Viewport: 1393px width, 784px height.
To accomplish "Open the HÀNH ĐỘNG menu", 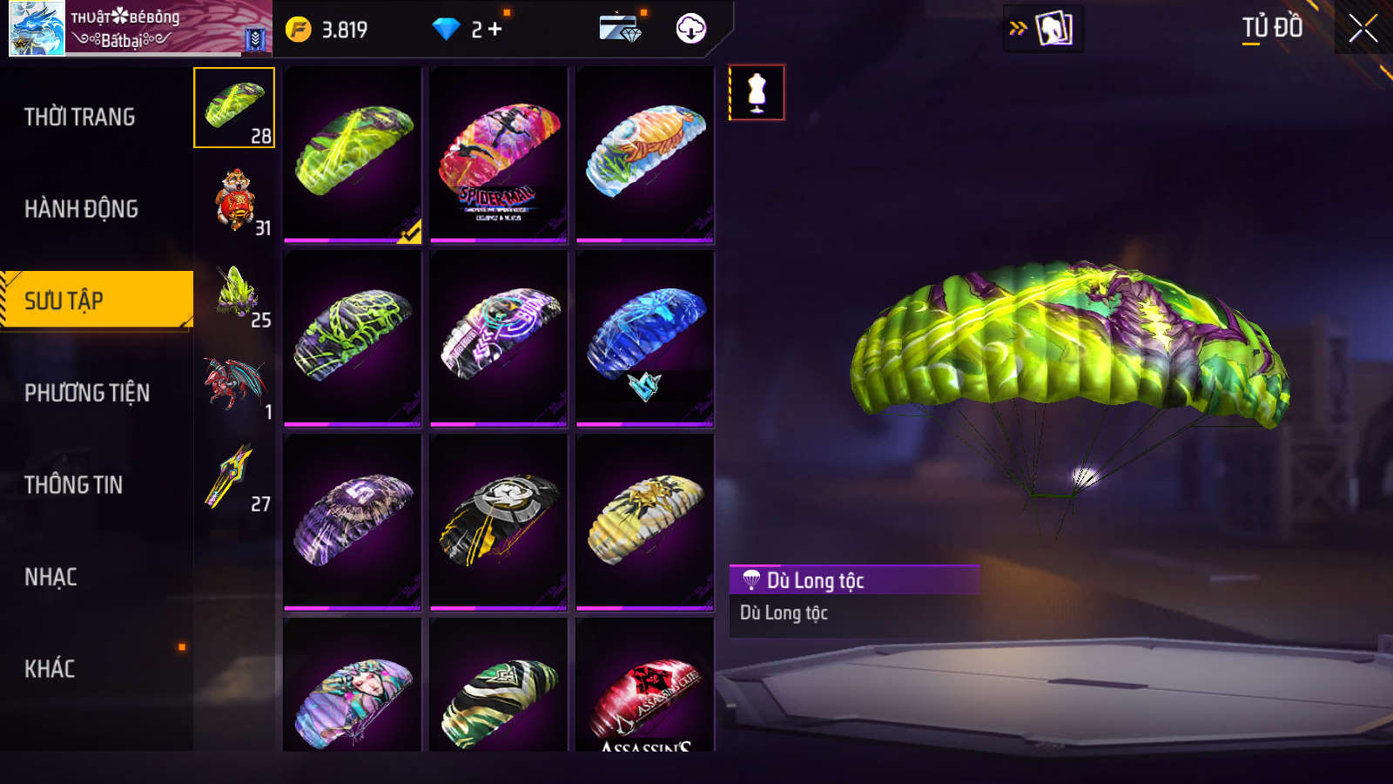I will click(81, 209).
